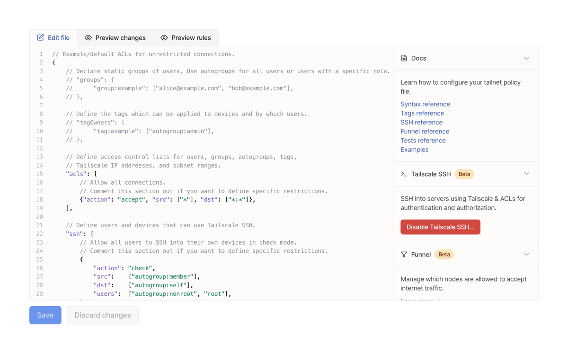Click the document icon beside Docs
Viewport: 568px width, 354px height.
click(404, 58)
